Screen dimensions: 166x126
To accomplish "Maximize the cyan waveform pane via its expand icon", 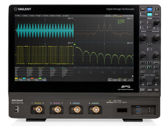I will tap(71, 18).
